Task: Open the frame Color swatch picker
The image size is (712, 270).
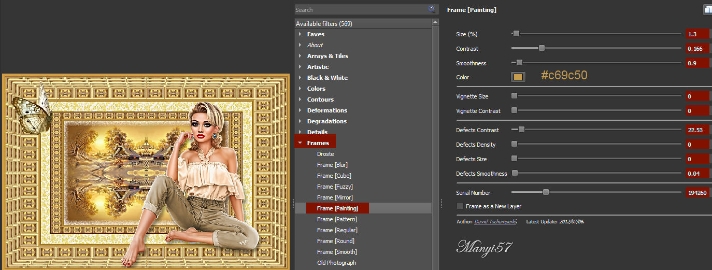Action: (x=518, y=77)
